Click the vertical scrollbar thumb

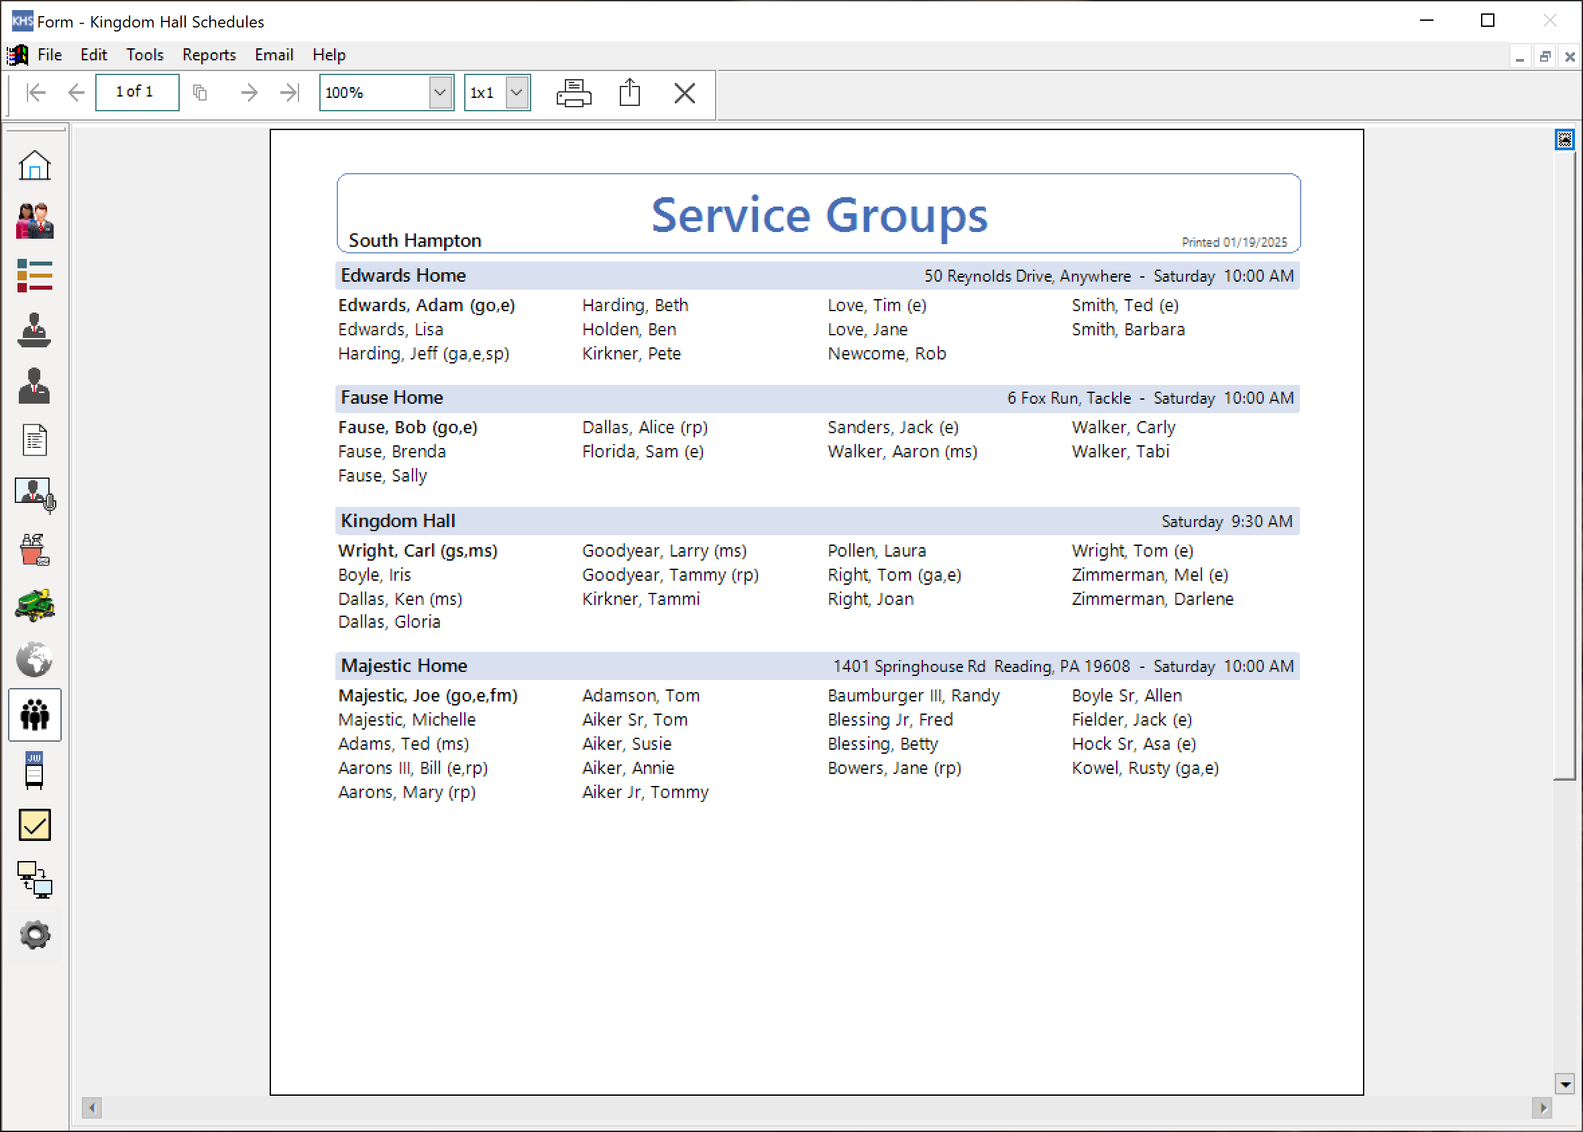coord(1564,465)
